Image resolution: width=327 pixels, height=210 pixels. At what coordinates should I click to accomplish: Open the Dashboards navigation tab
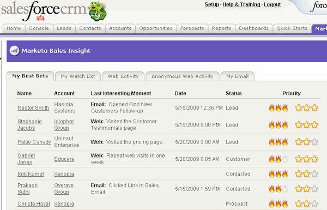[254, 28]
